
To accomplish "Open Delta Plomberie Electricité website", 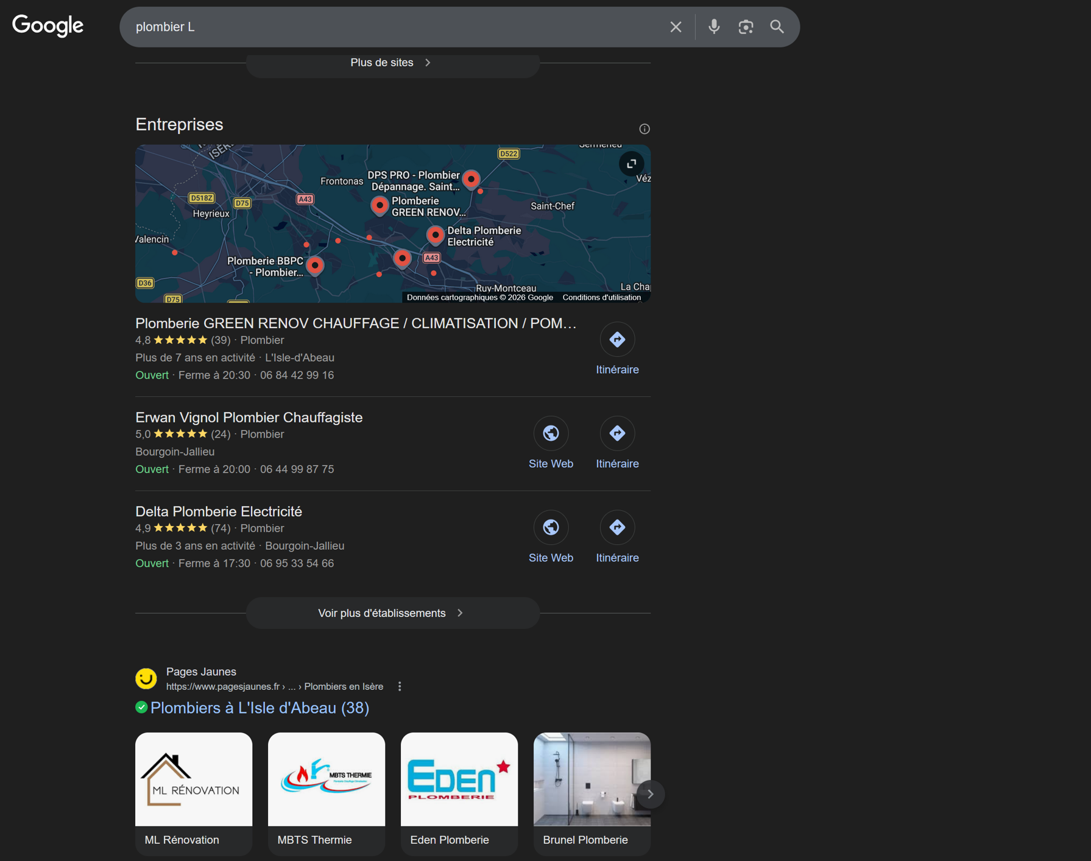I will point(551,528).
